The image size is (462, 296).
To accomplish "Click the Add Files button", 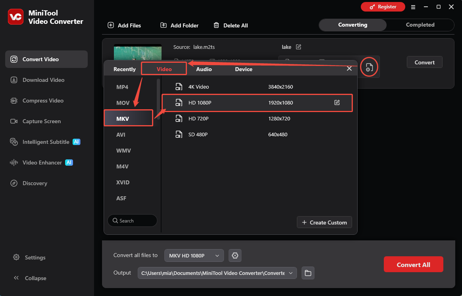I will (124, 25).
